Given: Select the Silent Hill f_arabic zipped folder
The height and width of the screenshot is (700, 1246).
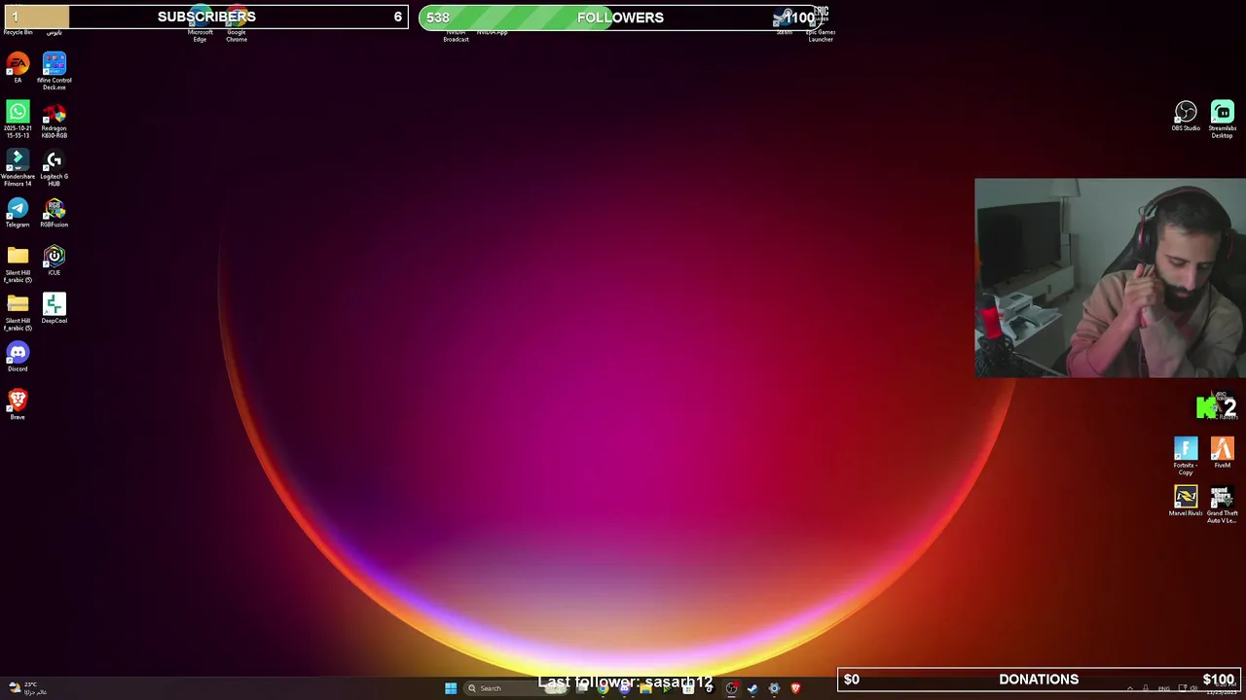Looking at the screenshot, I should 18,312.
